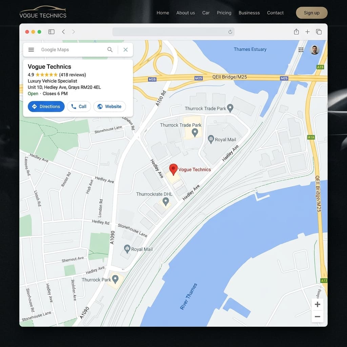
Task: Go back with the browser back arrow
Action: [x=63, y=32]
